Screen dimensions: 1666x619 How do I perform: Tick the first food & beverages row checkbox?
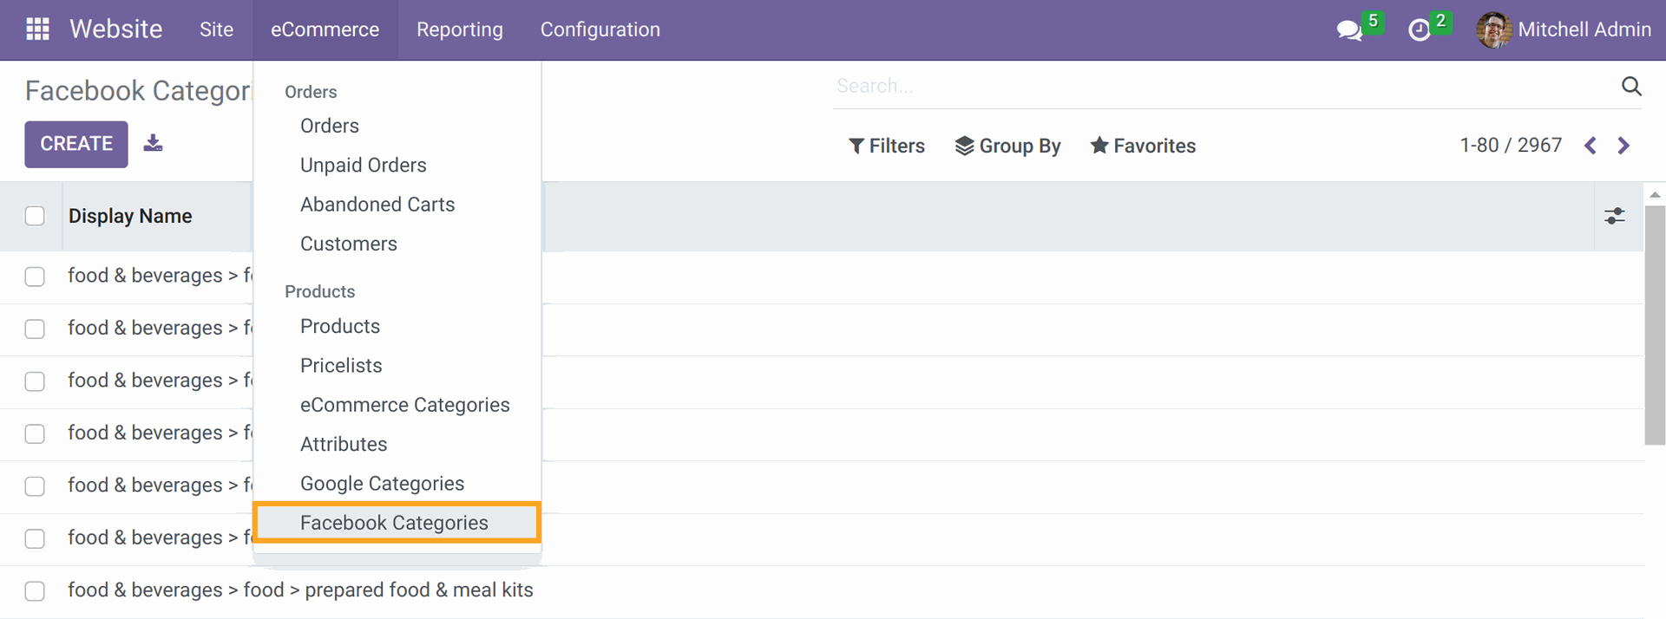click(x=35, y=277)
